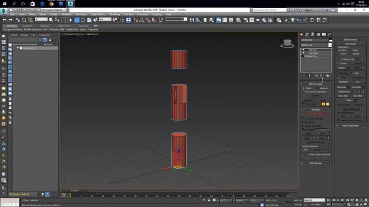Open the reference coordinate system View dropdown
This screenshot has height=207, width=369.
(x=105, y=20)
